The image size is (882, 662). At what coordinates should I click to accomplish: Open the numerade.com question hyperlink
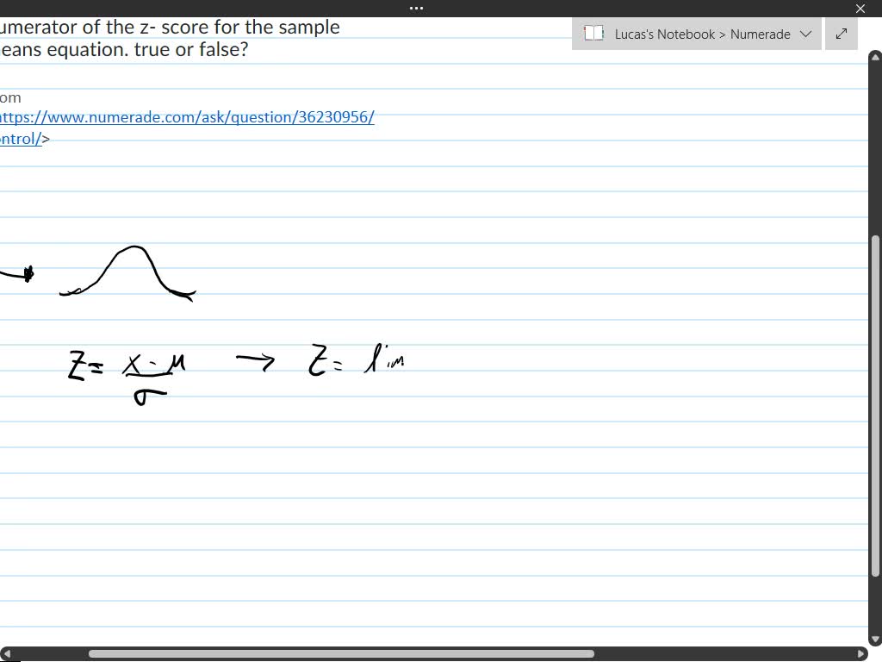185,117
